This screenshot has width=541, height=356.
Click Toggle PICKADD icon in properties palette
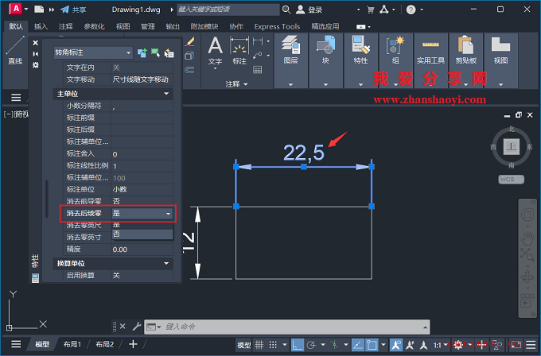click(x=142, y=52)
